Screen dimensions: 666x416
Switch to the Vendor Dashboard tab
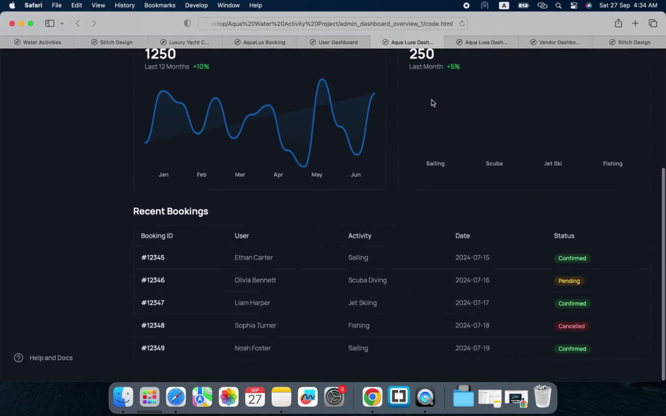pos(555,42)
